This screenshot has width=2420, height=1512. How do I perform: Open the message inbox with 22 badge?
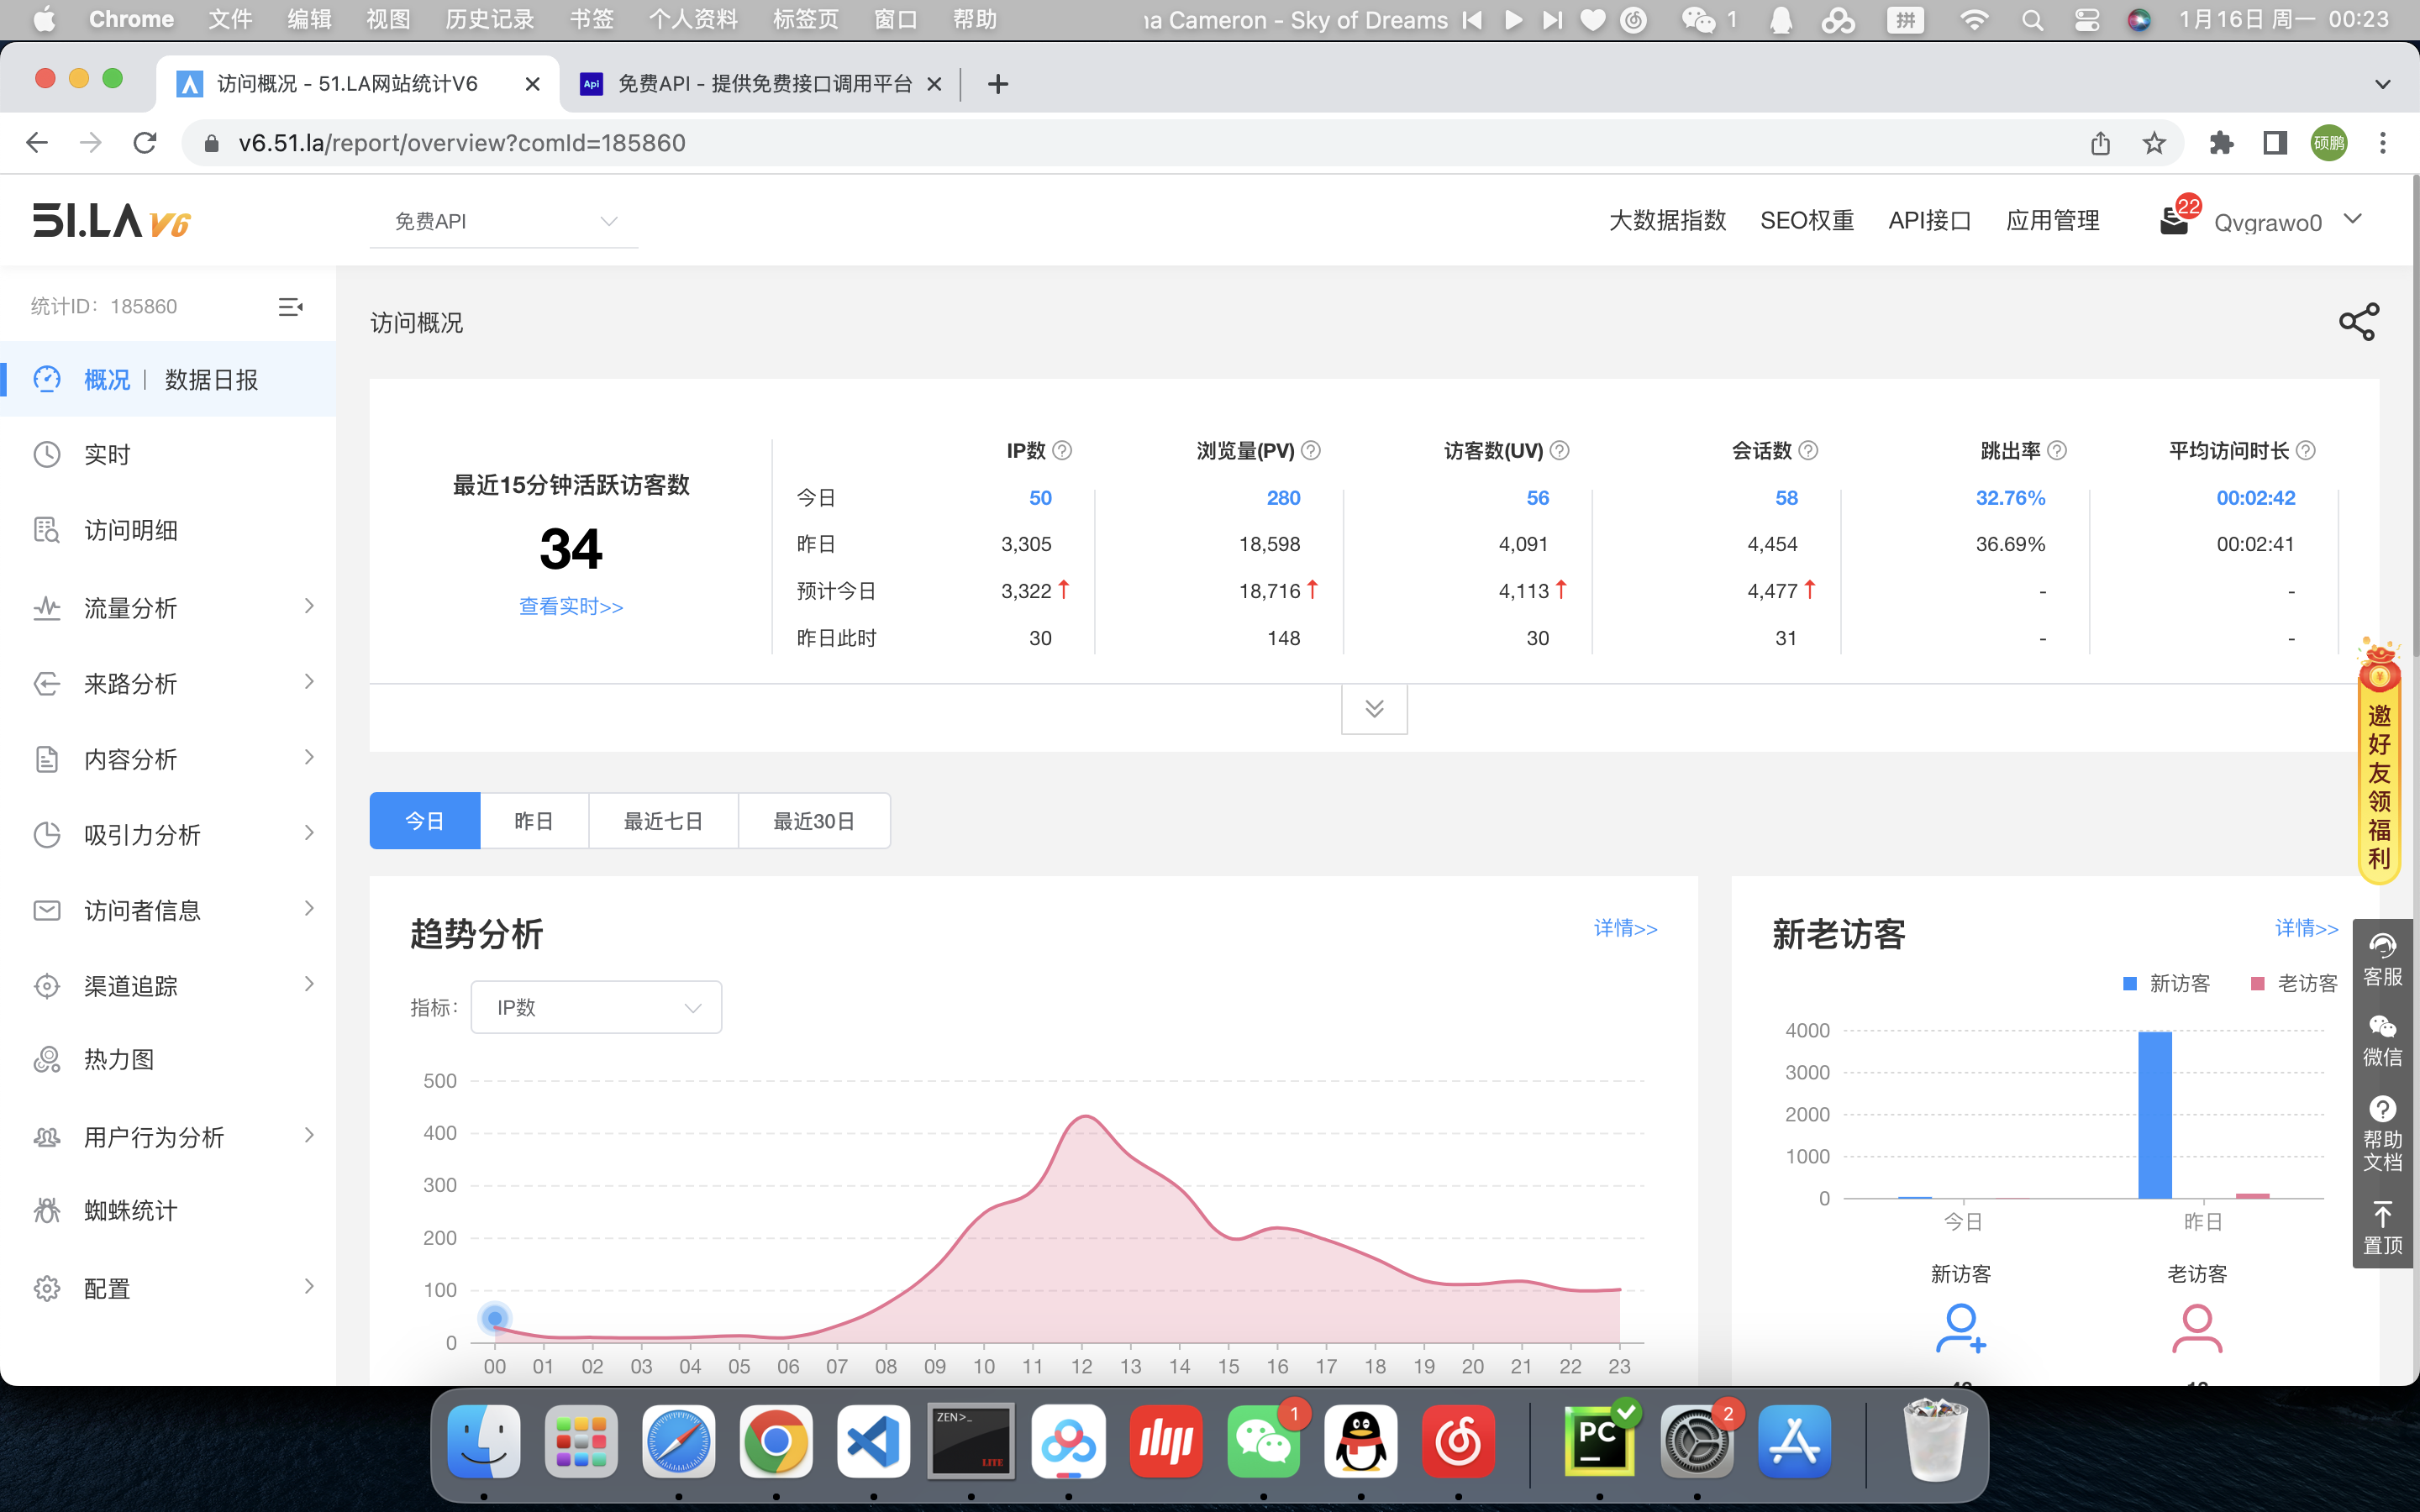(x=2174, y=220)
